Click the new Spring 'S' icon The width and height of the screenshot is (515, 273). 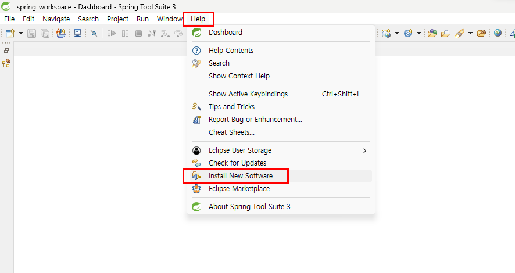click(408, 33)
